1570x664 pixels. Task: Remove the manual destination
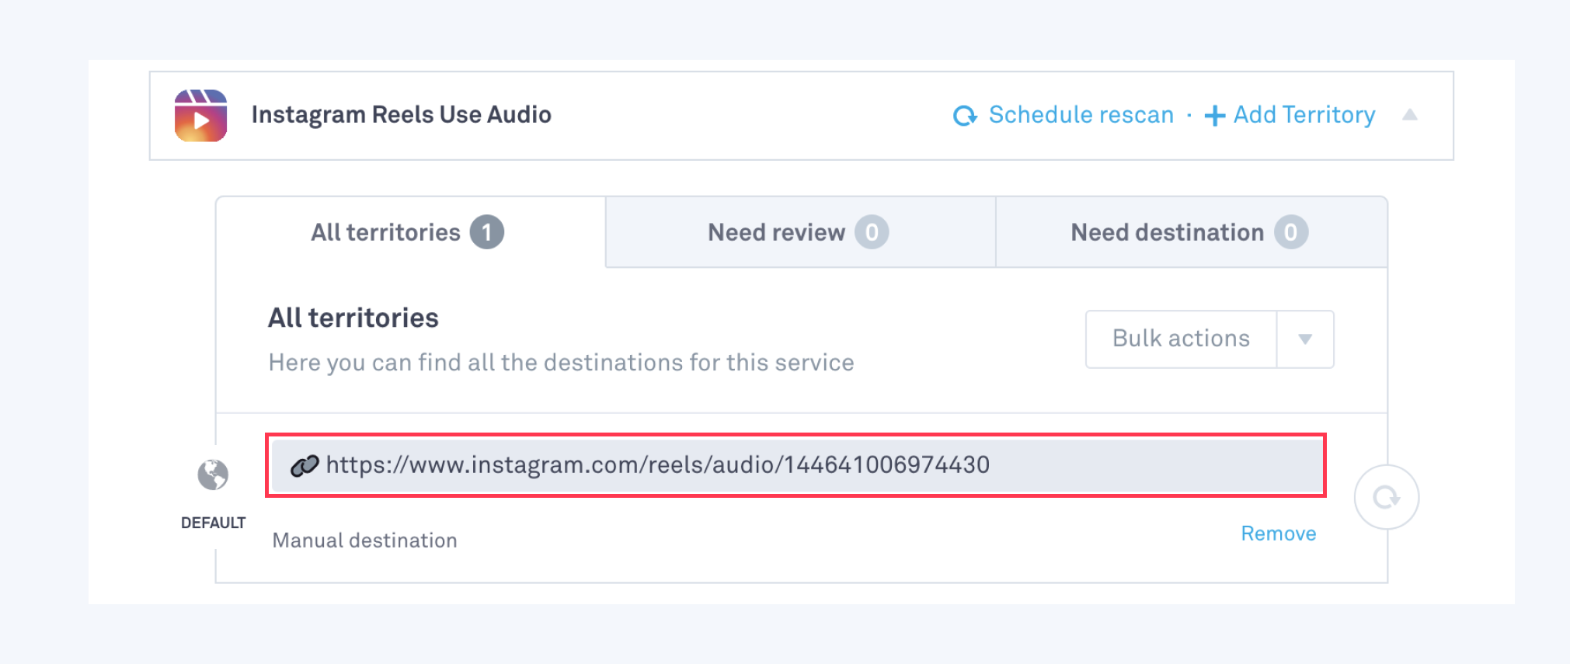tap(1278, 534)
